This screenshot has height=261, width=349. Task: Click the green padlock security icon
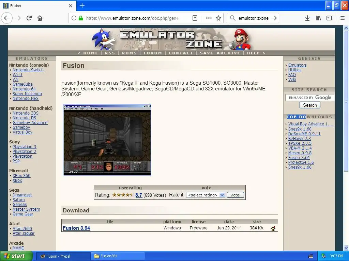point(81,18)
